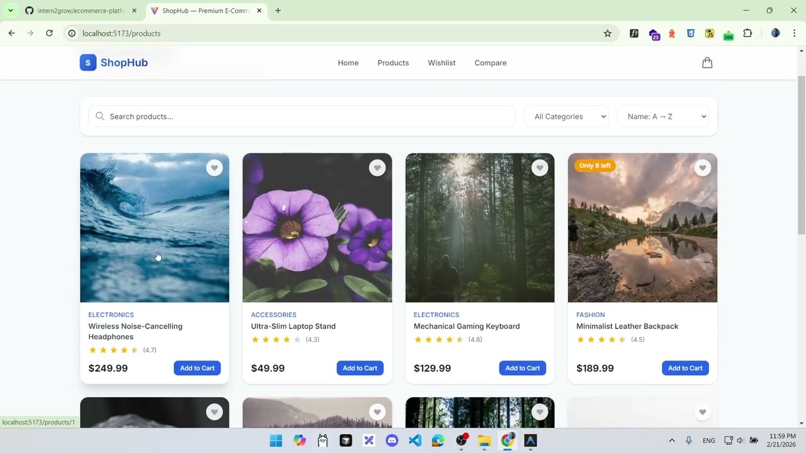Viewport: 806px width, 453px height.
Task: Open Discord from the taskbar
Action: point(392,441)
